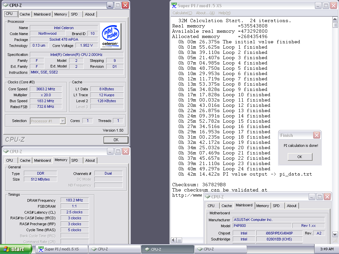Screen dimensions: 339x254
Task: Click the Intel Inside Celeron logo
Action: tap(111, 36)
